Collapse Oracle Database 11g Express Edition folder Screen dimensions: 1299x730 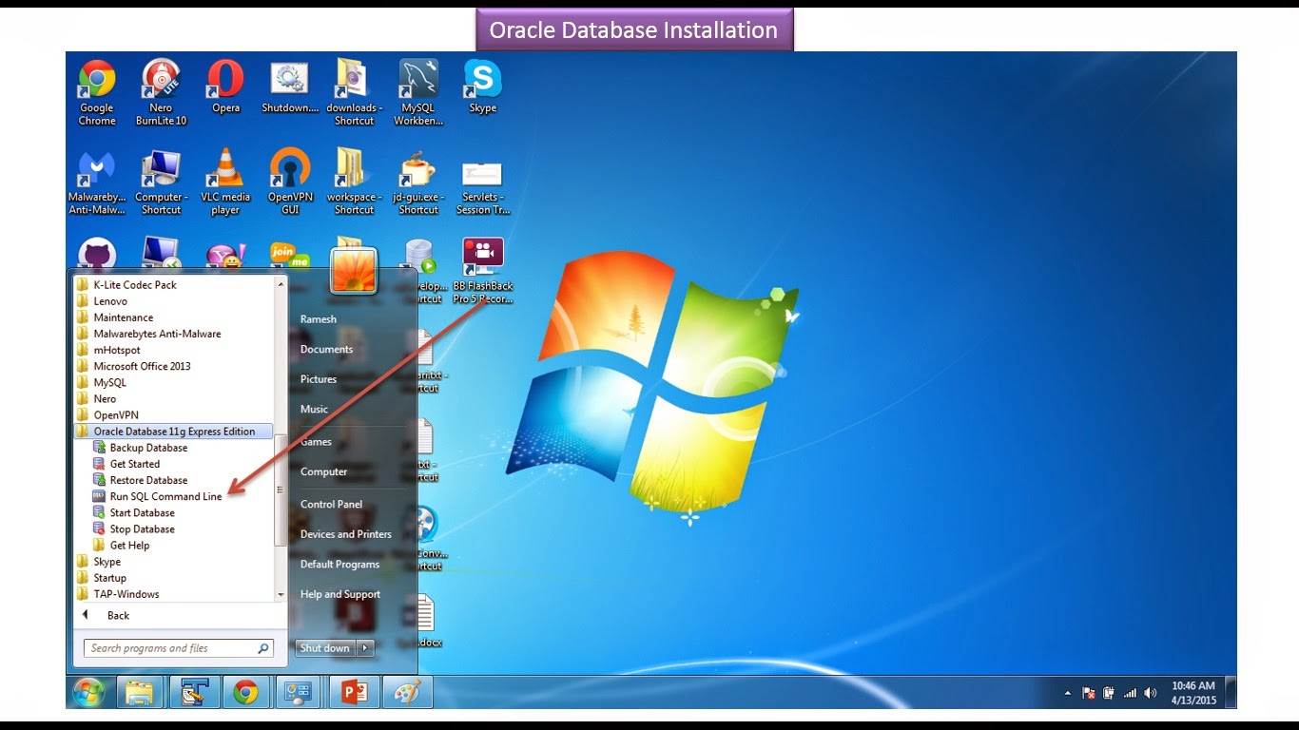[173, 432]
